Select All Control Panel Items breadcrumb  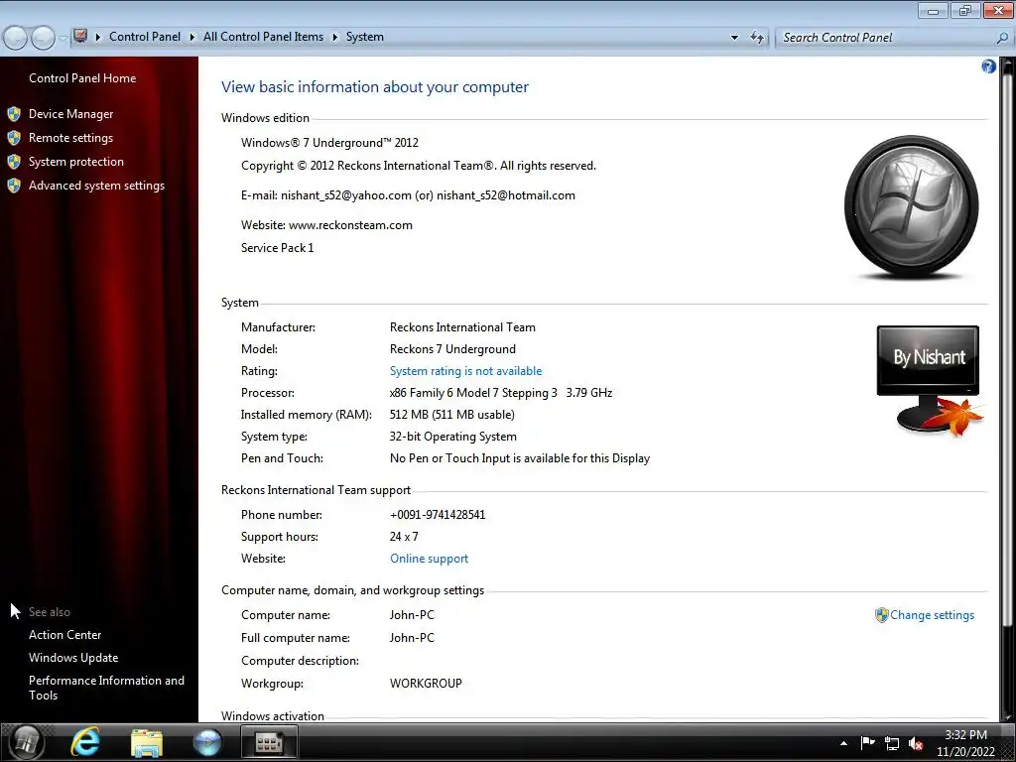[x=263, y=37]
